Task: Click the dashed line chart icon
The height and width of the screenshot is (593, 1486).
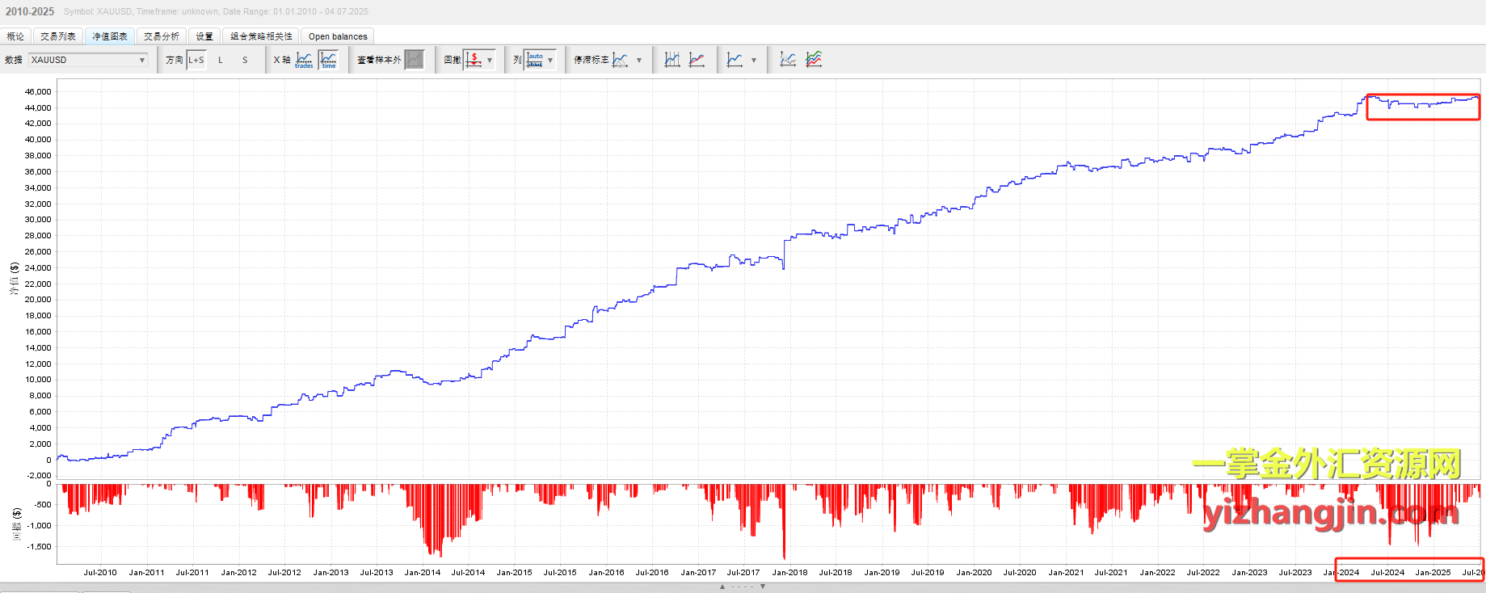Action: (x=788, y=60)
